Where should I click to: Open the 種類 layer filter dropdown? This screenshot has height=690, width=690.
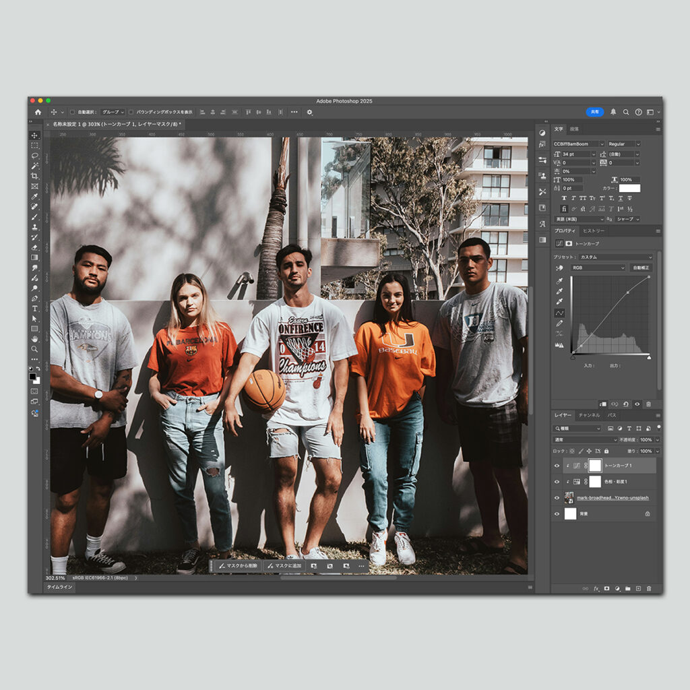[577, 428]
